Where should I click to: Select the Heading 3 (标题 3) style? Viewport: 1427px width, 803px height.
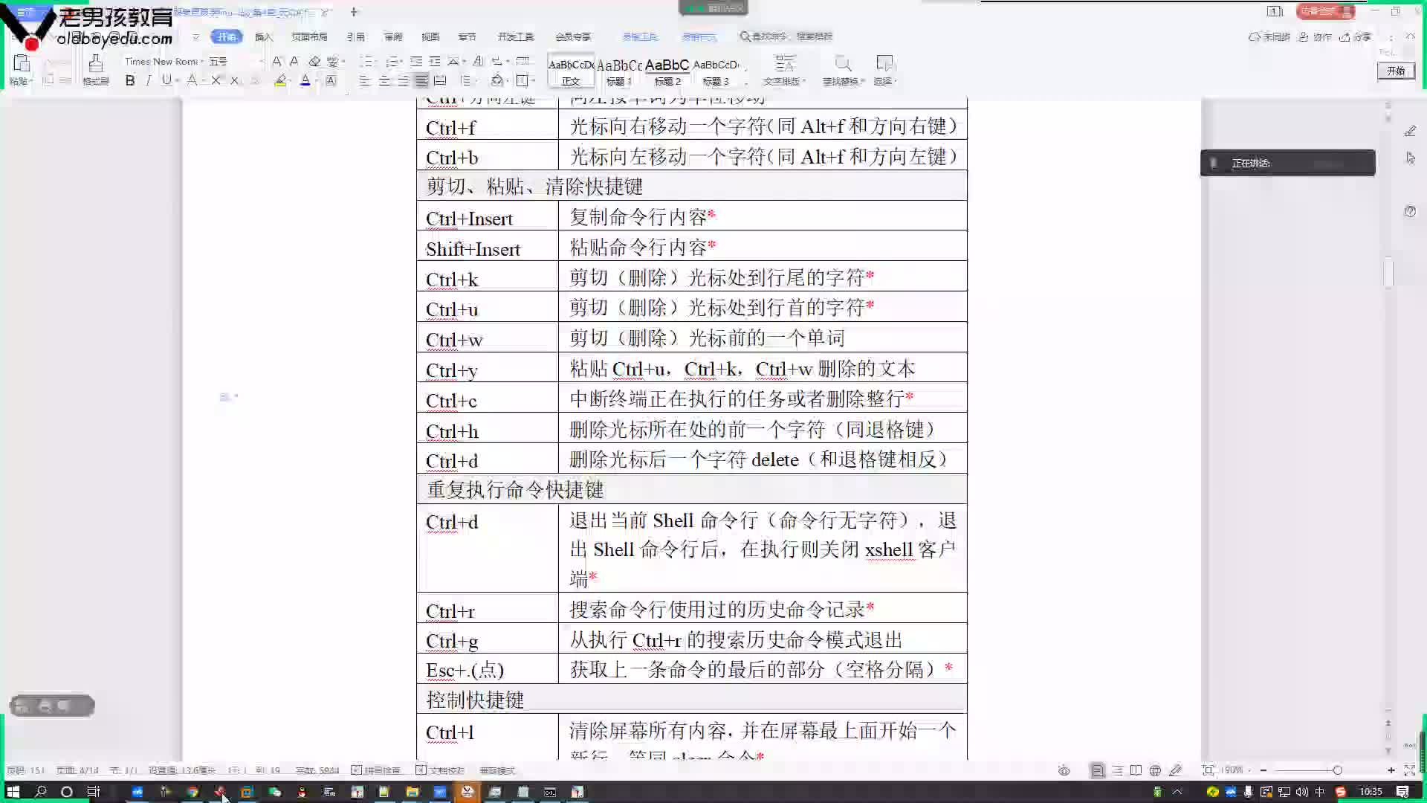click(x=716, y=71)
